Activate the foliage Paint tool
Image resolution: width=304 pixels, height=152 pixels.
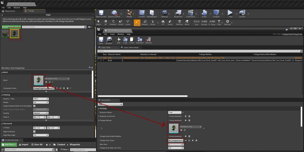click(x=137, y=23)
